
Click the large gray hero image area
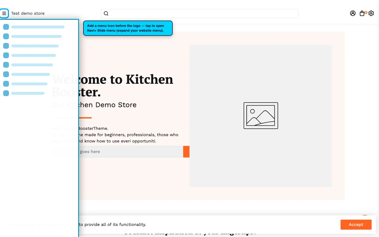click(261, 116)
